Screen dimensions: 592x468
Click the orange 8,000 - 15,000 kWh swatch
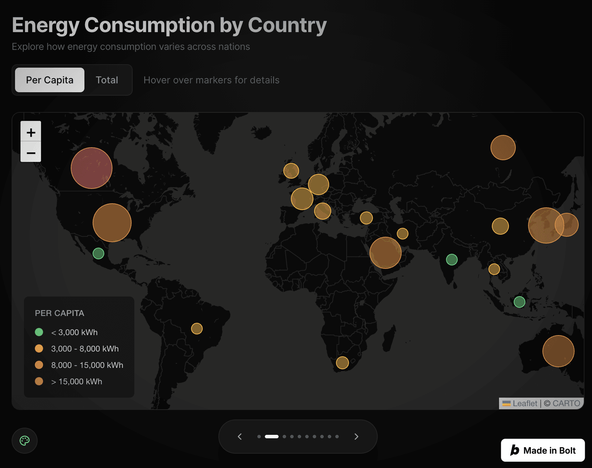39,365
